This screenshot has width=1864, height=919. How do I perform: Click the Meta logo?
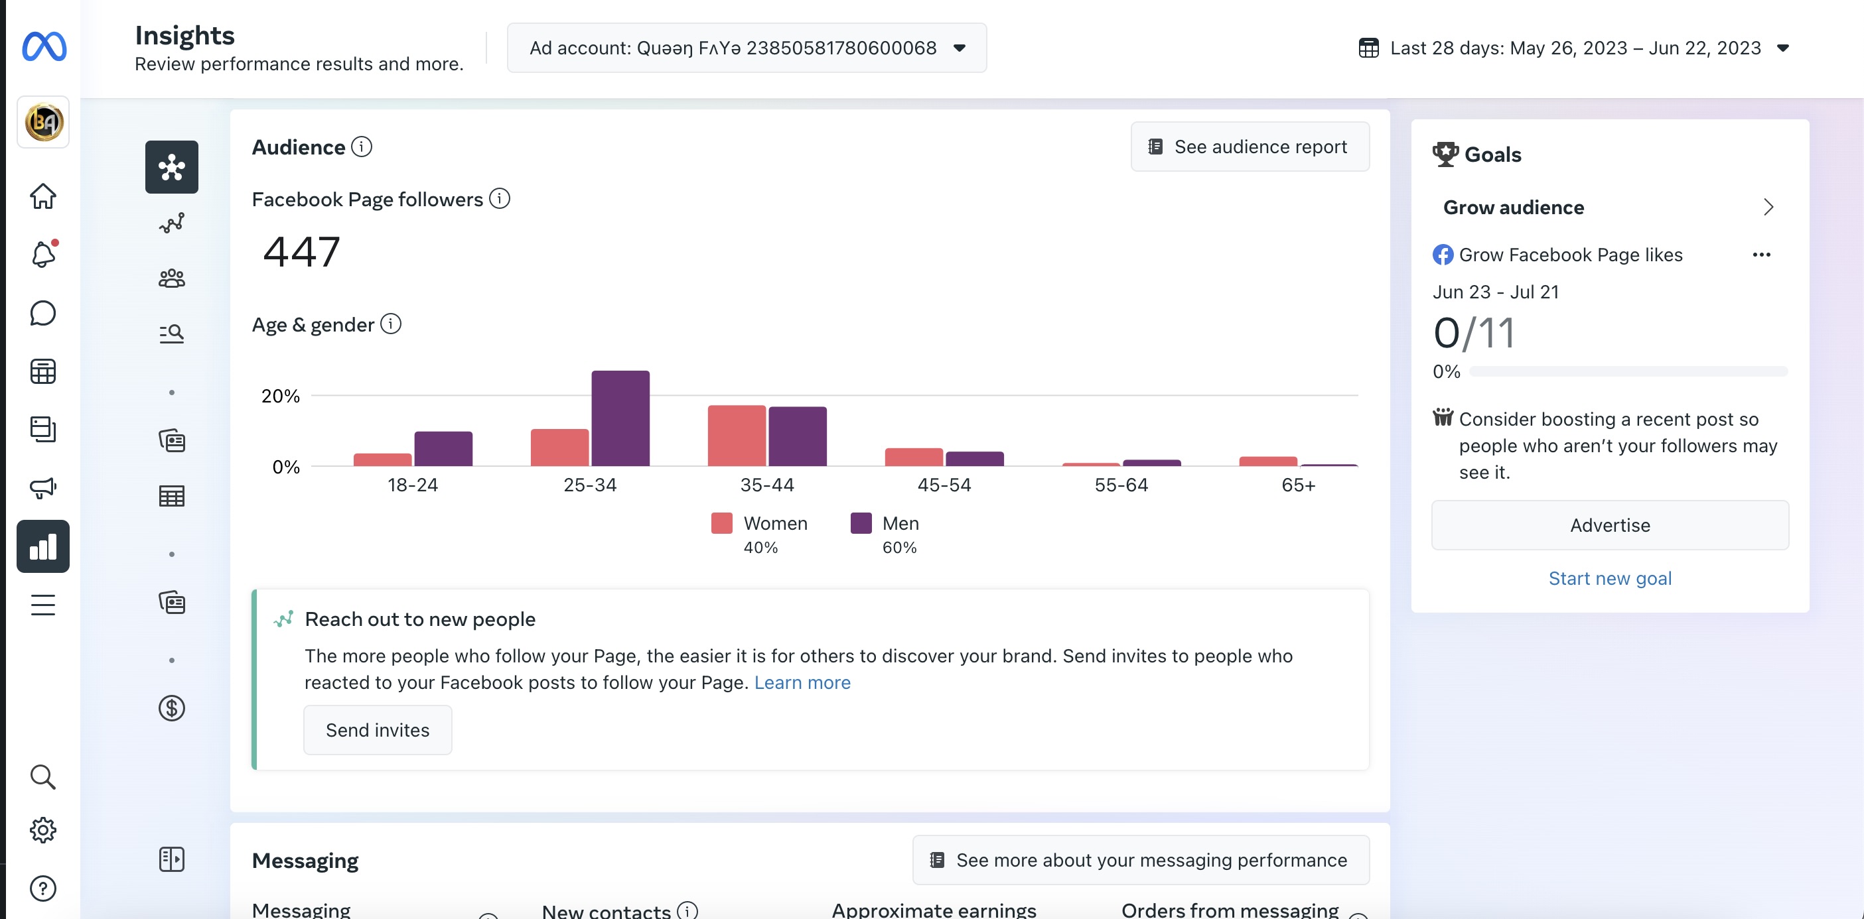44,47
